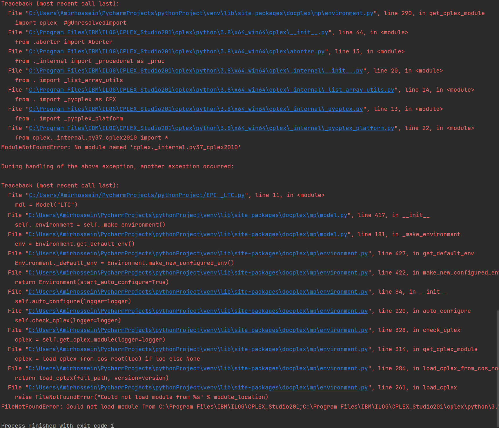Open model.py at line 417 link
499x428 pixels.
187,215
